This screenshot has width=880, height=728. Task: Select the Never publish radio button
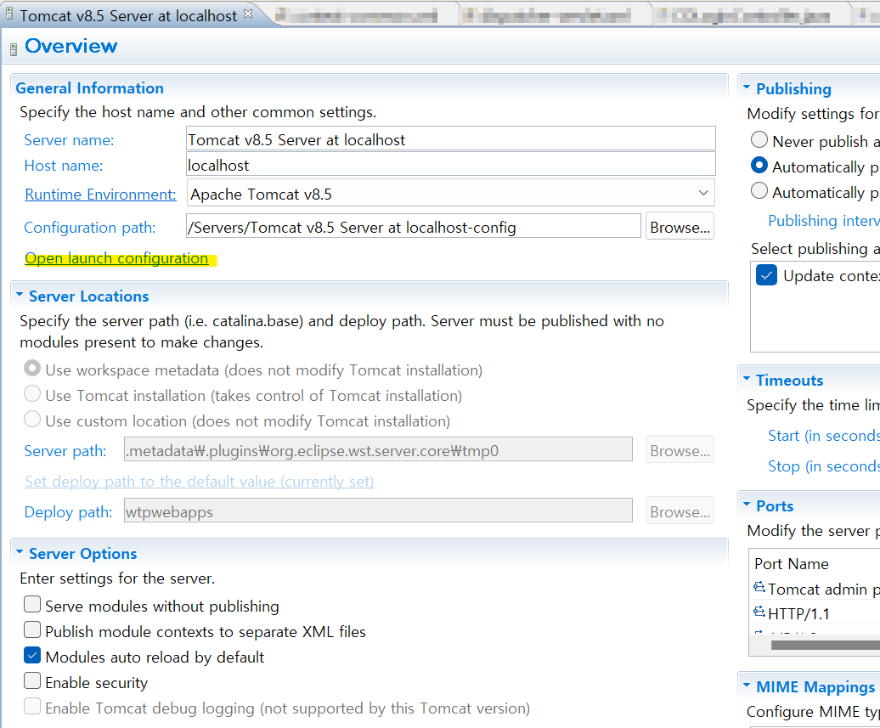[759, 139]
